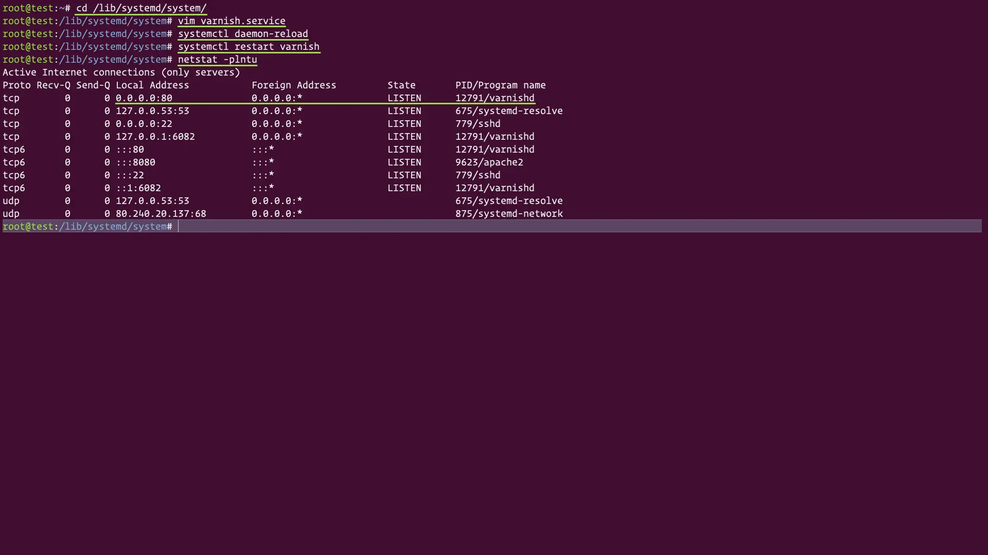Click the 'State' column header

[x=401, y=85]
